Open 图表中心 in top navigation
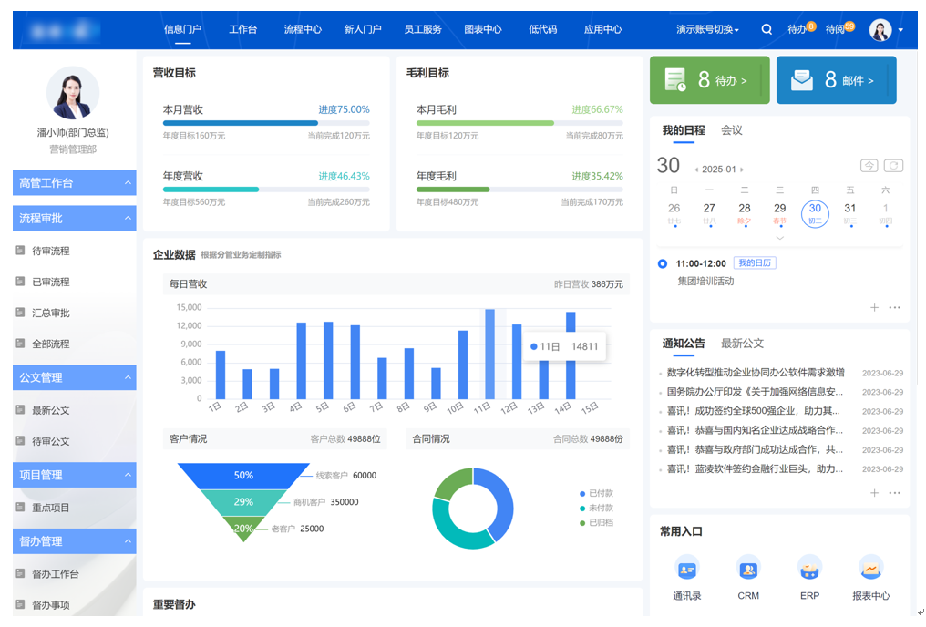 coord(482,29)
